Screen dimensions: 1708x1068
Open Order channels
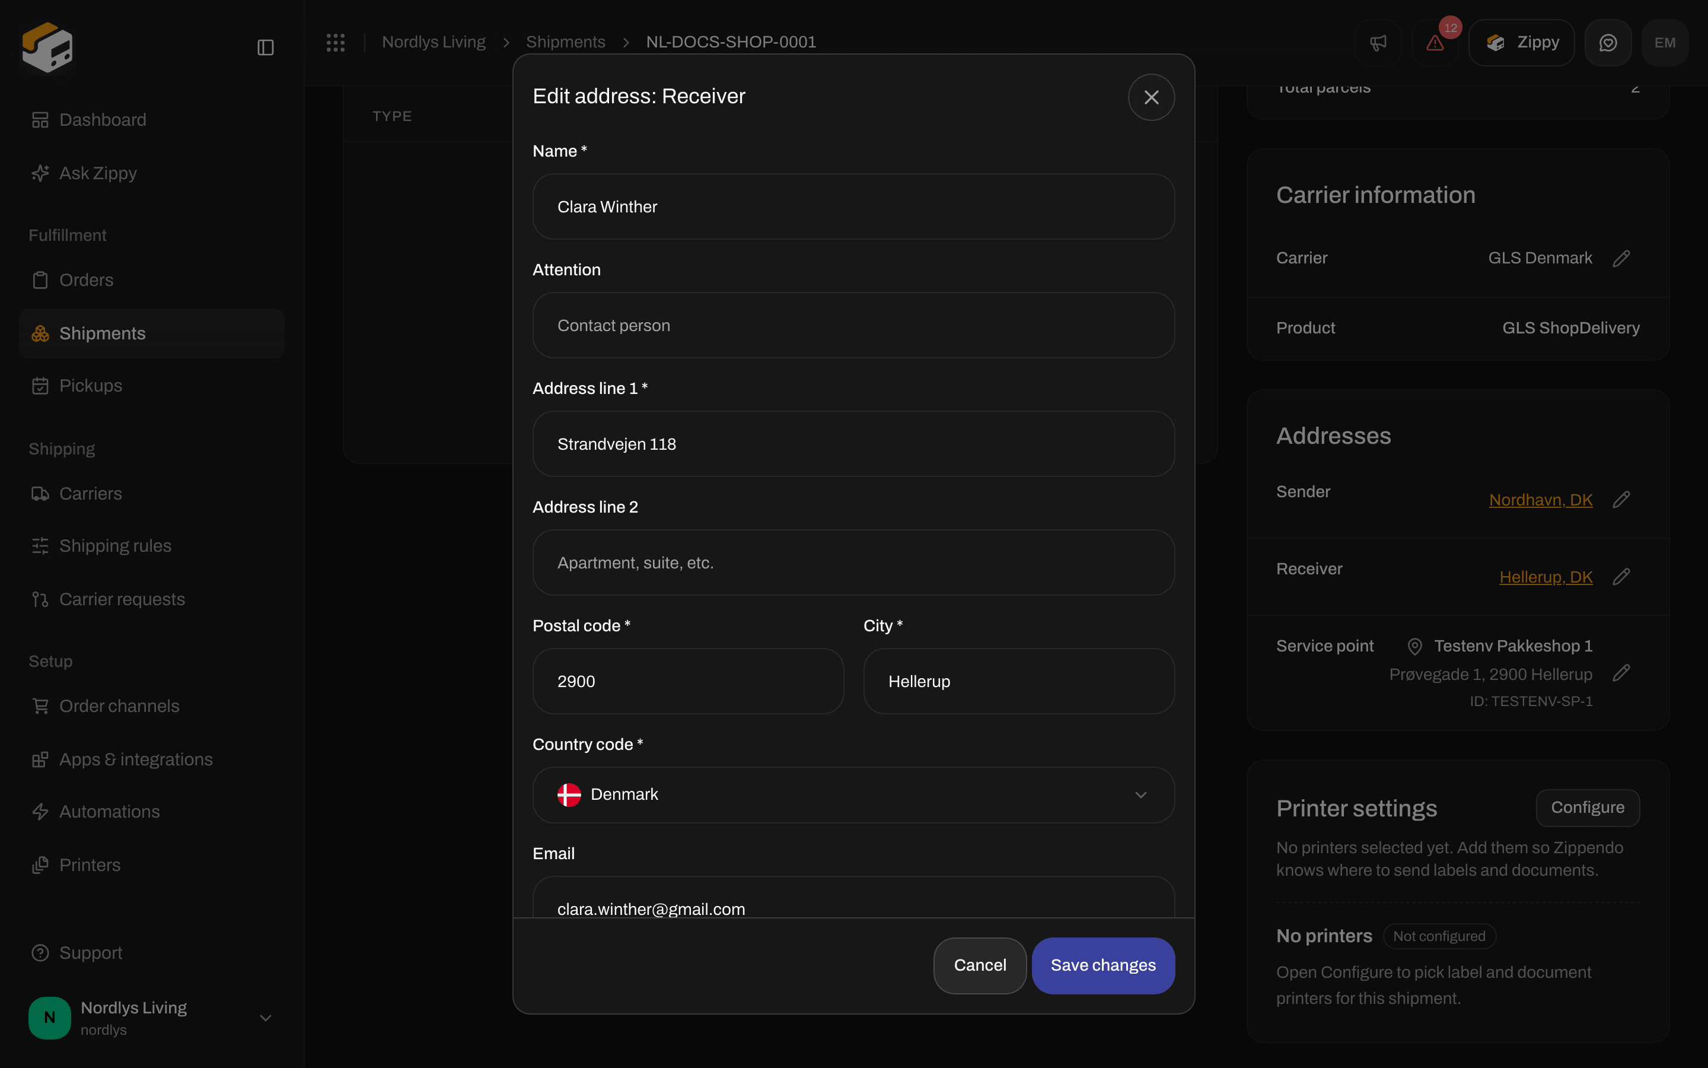[152, 706]
